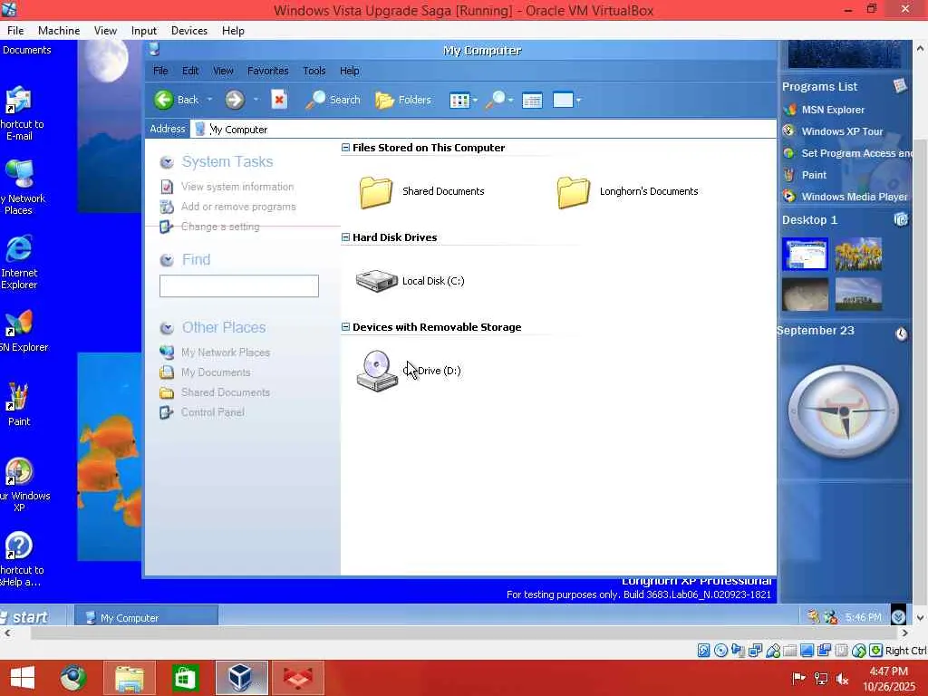This screenshot has width=928, height=696.
Task: Click the magnifier zoom toolbar icon
Action: [495, 100]
